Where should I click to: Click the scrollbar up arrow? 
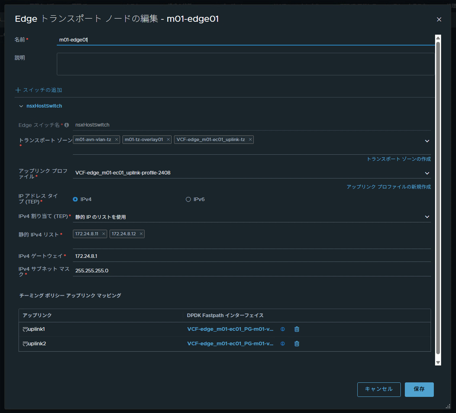(438, 38)
